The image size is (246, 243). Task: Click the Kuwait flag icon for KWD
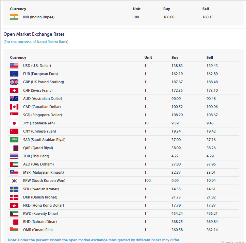[14, 214]
